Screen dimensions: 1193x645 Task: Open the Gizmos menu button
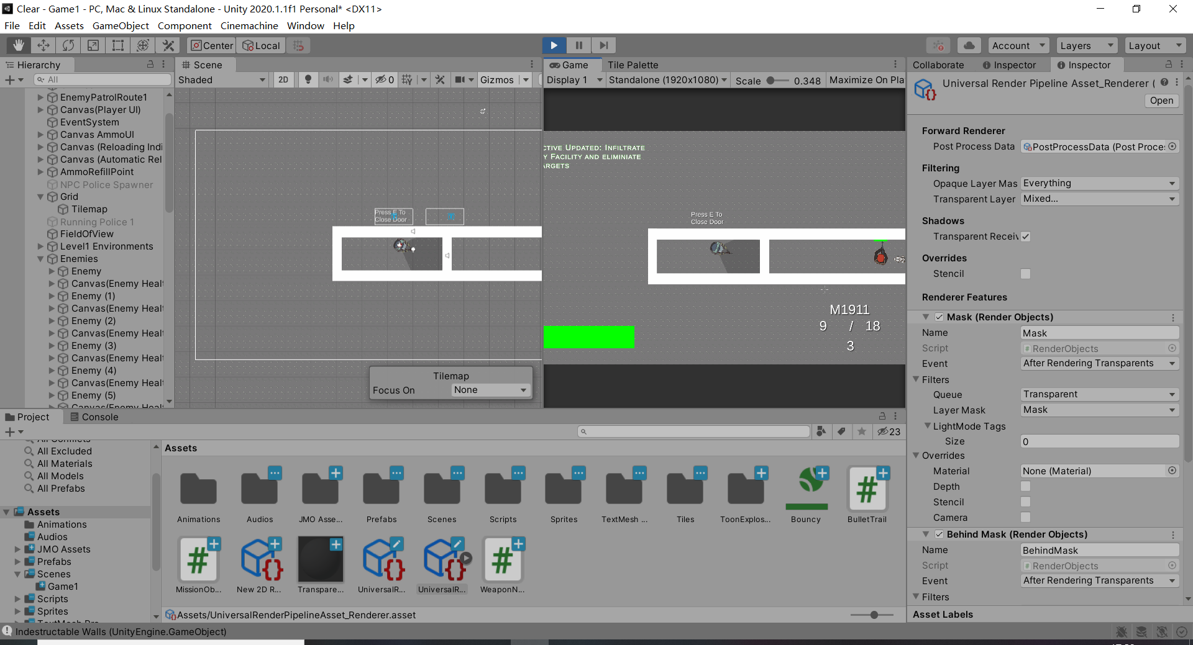click(496, 79)
